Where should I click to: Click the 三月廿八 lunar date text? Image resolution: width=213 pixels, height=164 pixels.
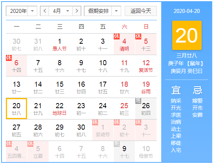click(187, 55)
